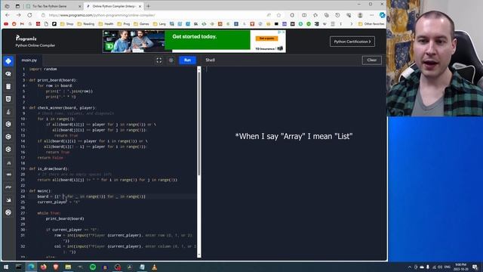Open Spotify from the taskbar
This screenshot has height=272, width=483.
tap(93, 267)
